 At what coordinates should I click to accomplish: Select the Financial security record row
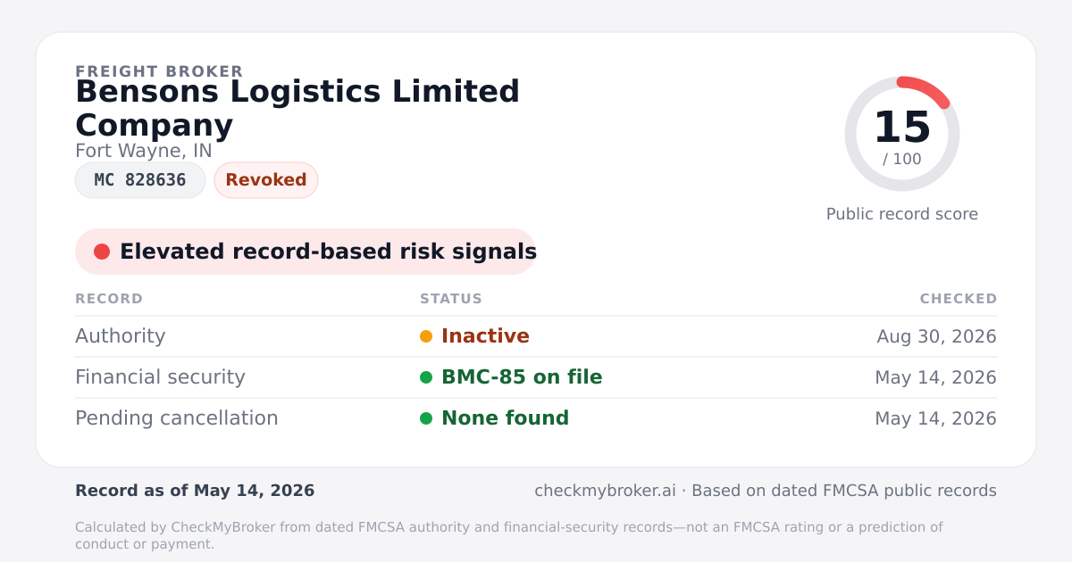point(536,377)
